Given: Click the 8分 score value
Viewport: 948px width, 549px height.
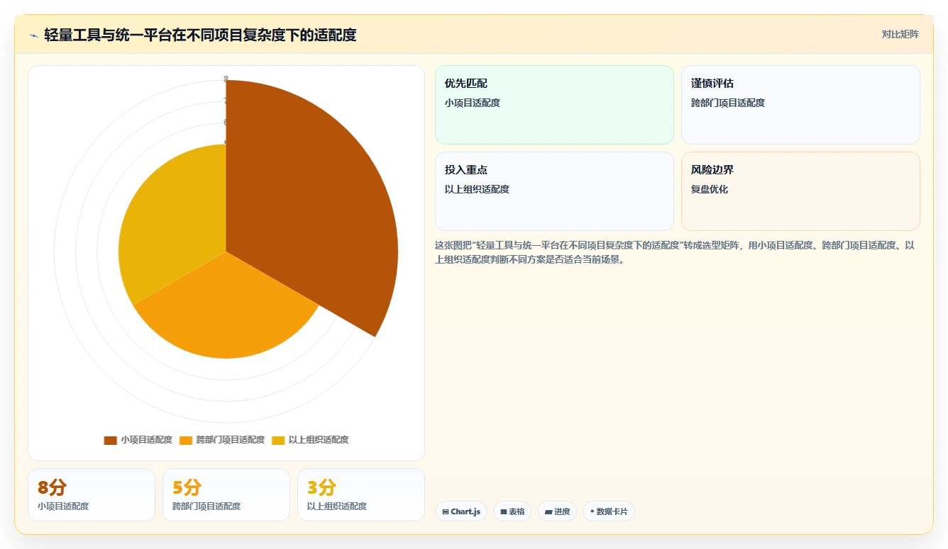Looking at the screenshot, I should [52, 487].
